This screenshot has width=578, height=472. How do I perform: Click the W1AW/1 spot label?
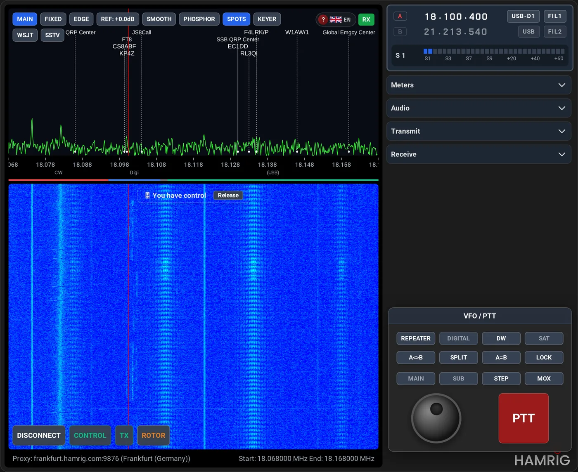point(297,32)
